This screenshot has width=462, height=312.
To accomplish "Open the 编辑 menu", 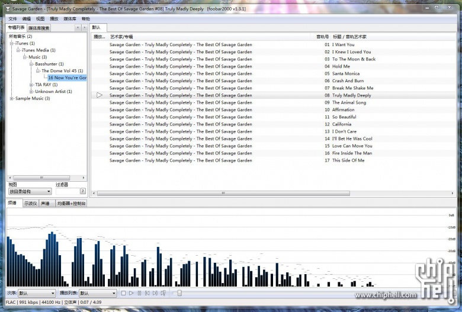I will pos(27,19).
